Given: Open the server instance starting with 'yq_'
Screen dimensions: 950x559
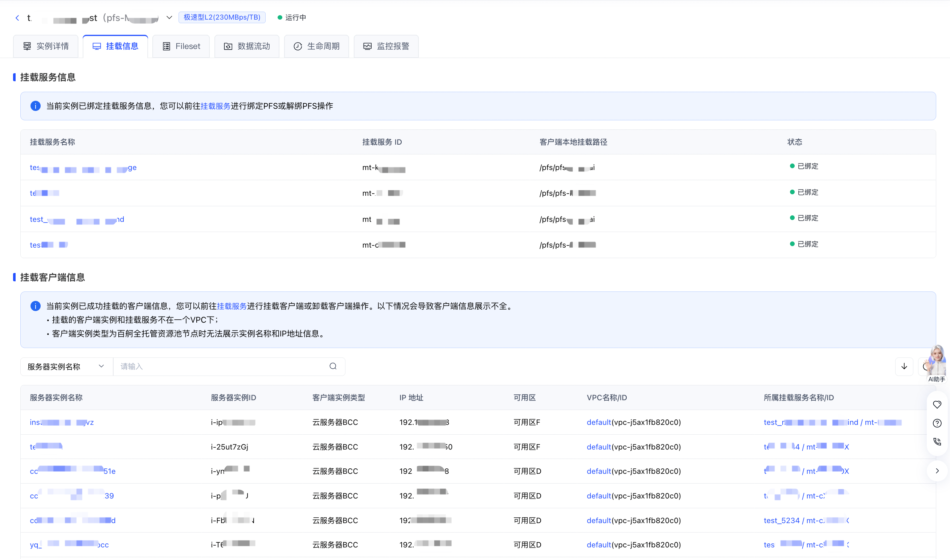Looking at the screenshot, I should (69, 545).
